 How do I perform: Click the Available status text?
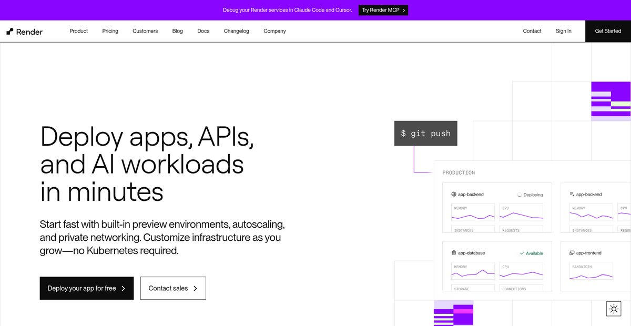(535, 253)
